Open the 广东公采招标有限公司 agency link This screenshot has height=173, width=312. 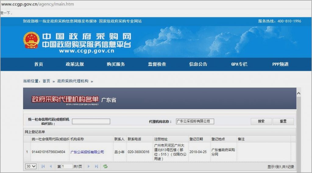87,152
